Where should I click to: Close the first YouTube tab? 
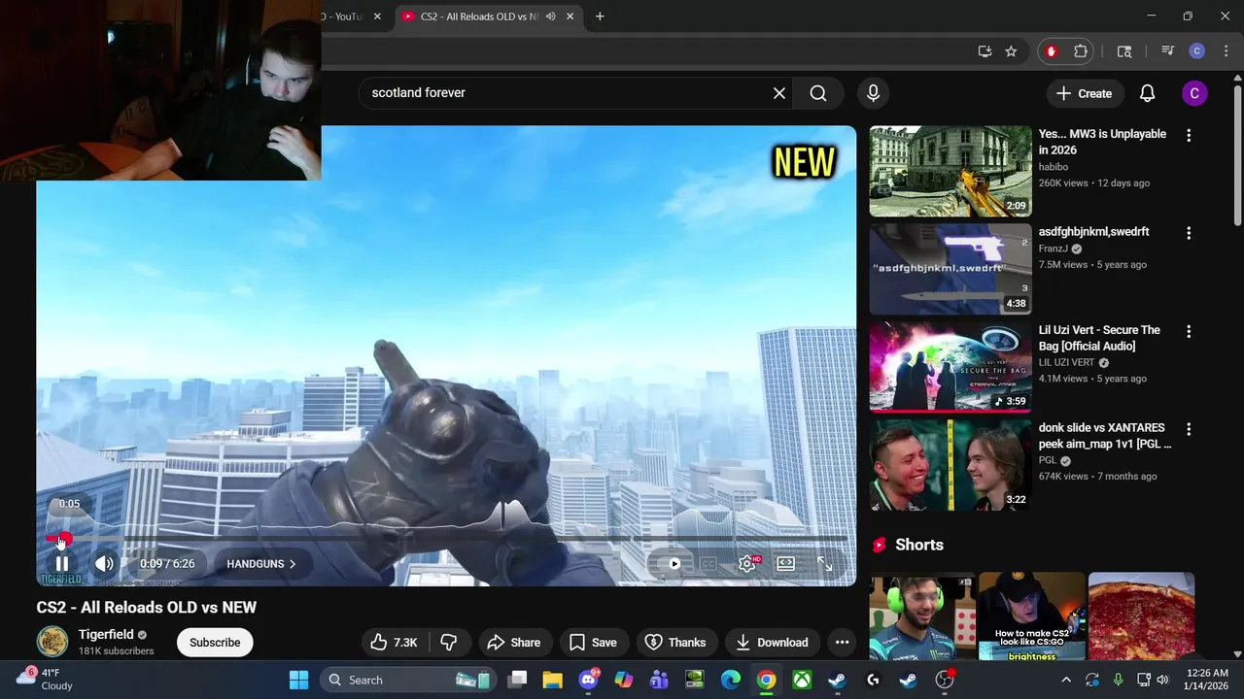(377, 17)
